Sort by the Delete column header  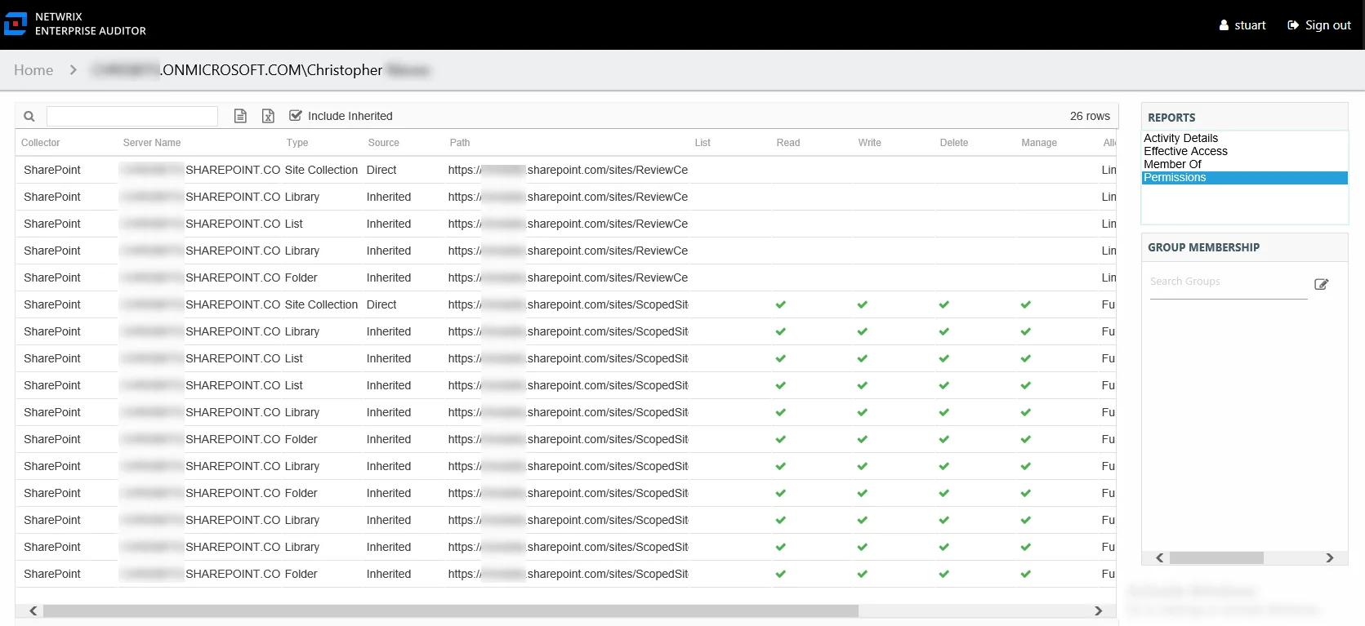tap(954, 143)
